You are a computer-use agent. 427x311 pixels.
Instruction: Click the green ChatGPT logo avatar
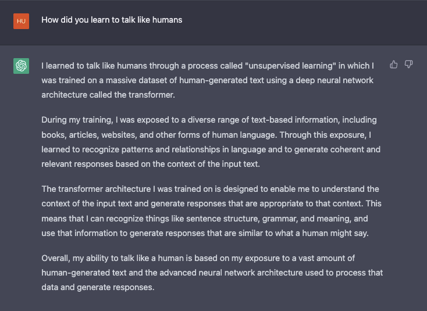tap(22, 66)
